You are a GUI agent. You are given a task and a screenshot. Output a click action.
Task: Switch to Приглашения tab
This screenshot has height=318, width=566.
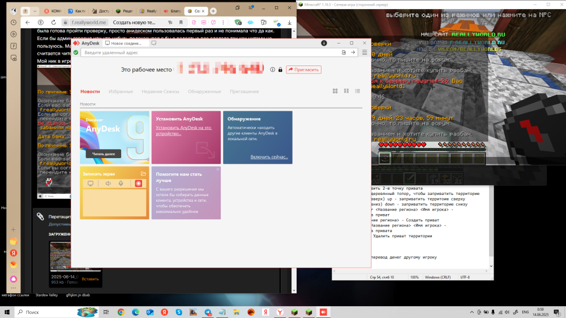[x=245, y=92]
